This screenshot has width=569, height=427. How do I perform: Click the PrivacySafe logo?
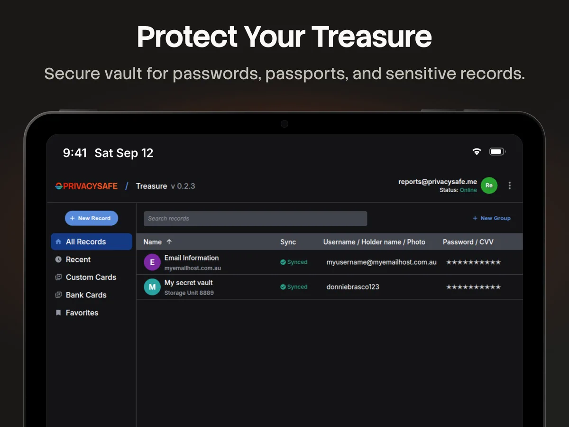(x=86, y=186)
